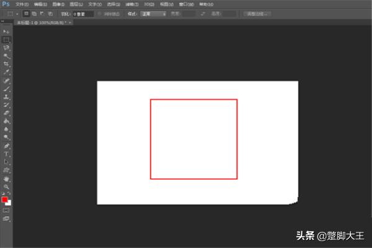Image resolution: width=372 pixels, height=248 pixels.
Task: Select the Paint Bucket tool
Action: tap(6, 121)
